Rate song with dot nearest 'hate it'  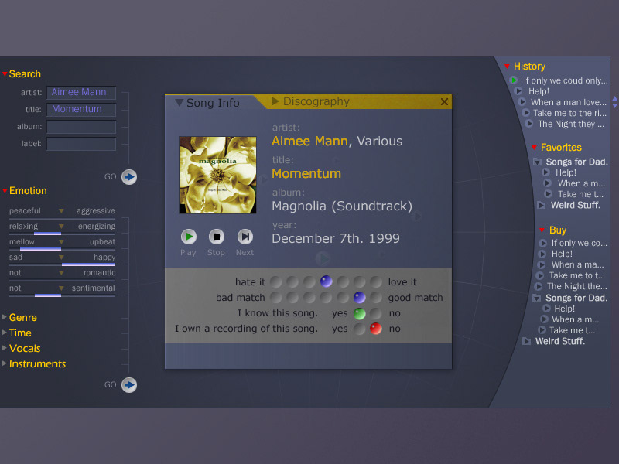click(x=276, y=281)
